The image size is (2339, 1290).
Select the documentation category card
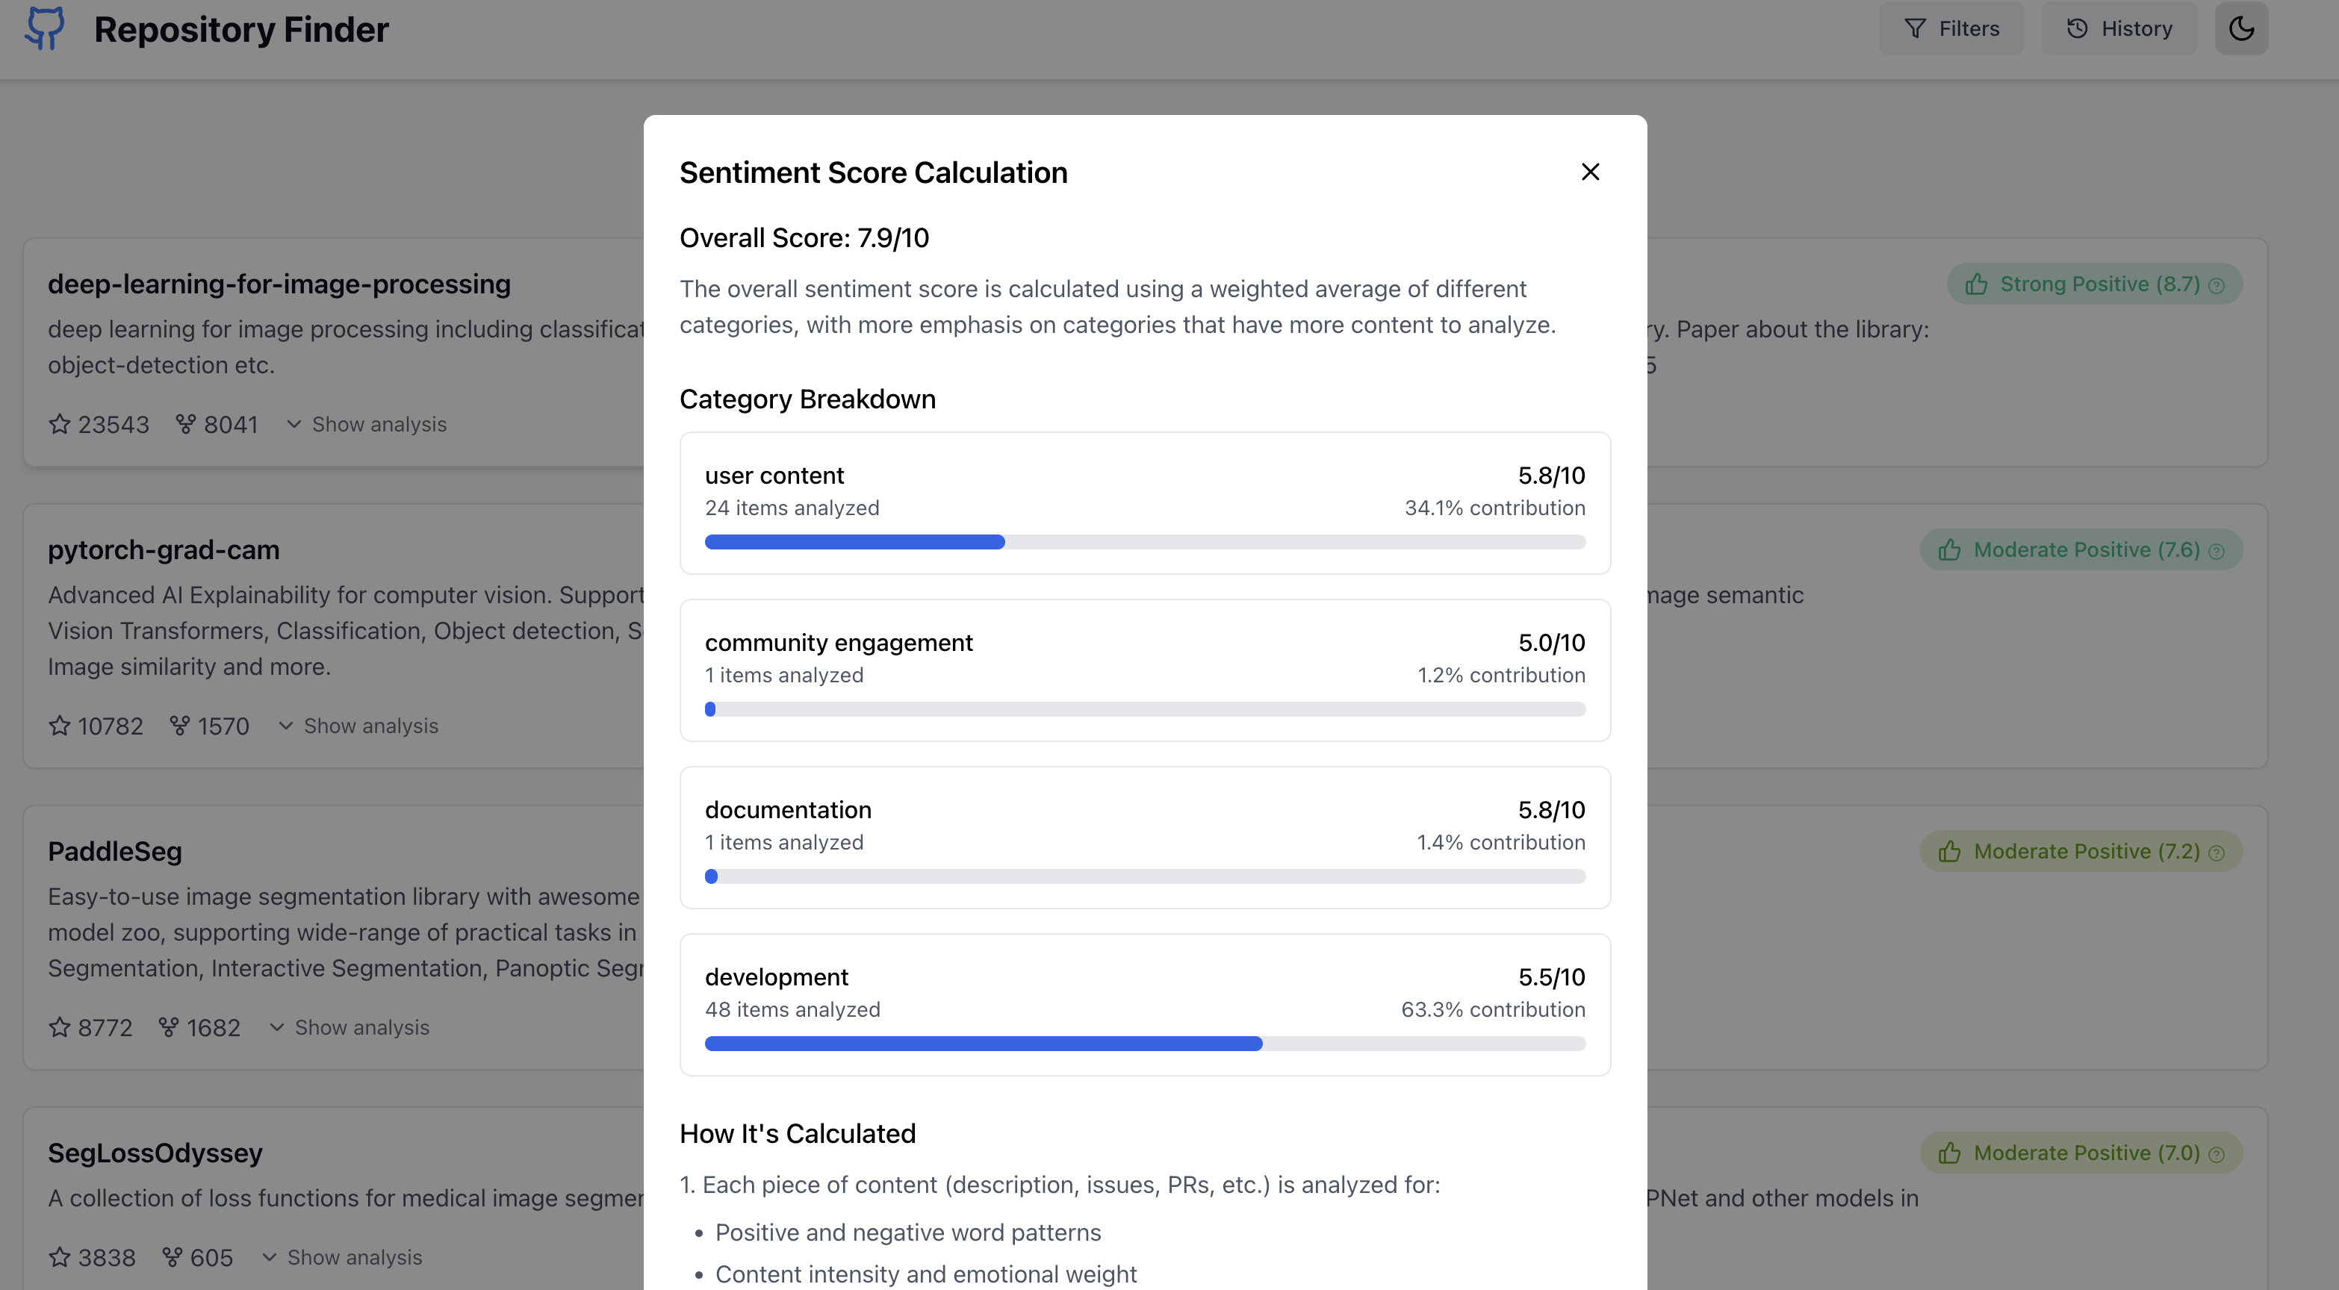1145,837
